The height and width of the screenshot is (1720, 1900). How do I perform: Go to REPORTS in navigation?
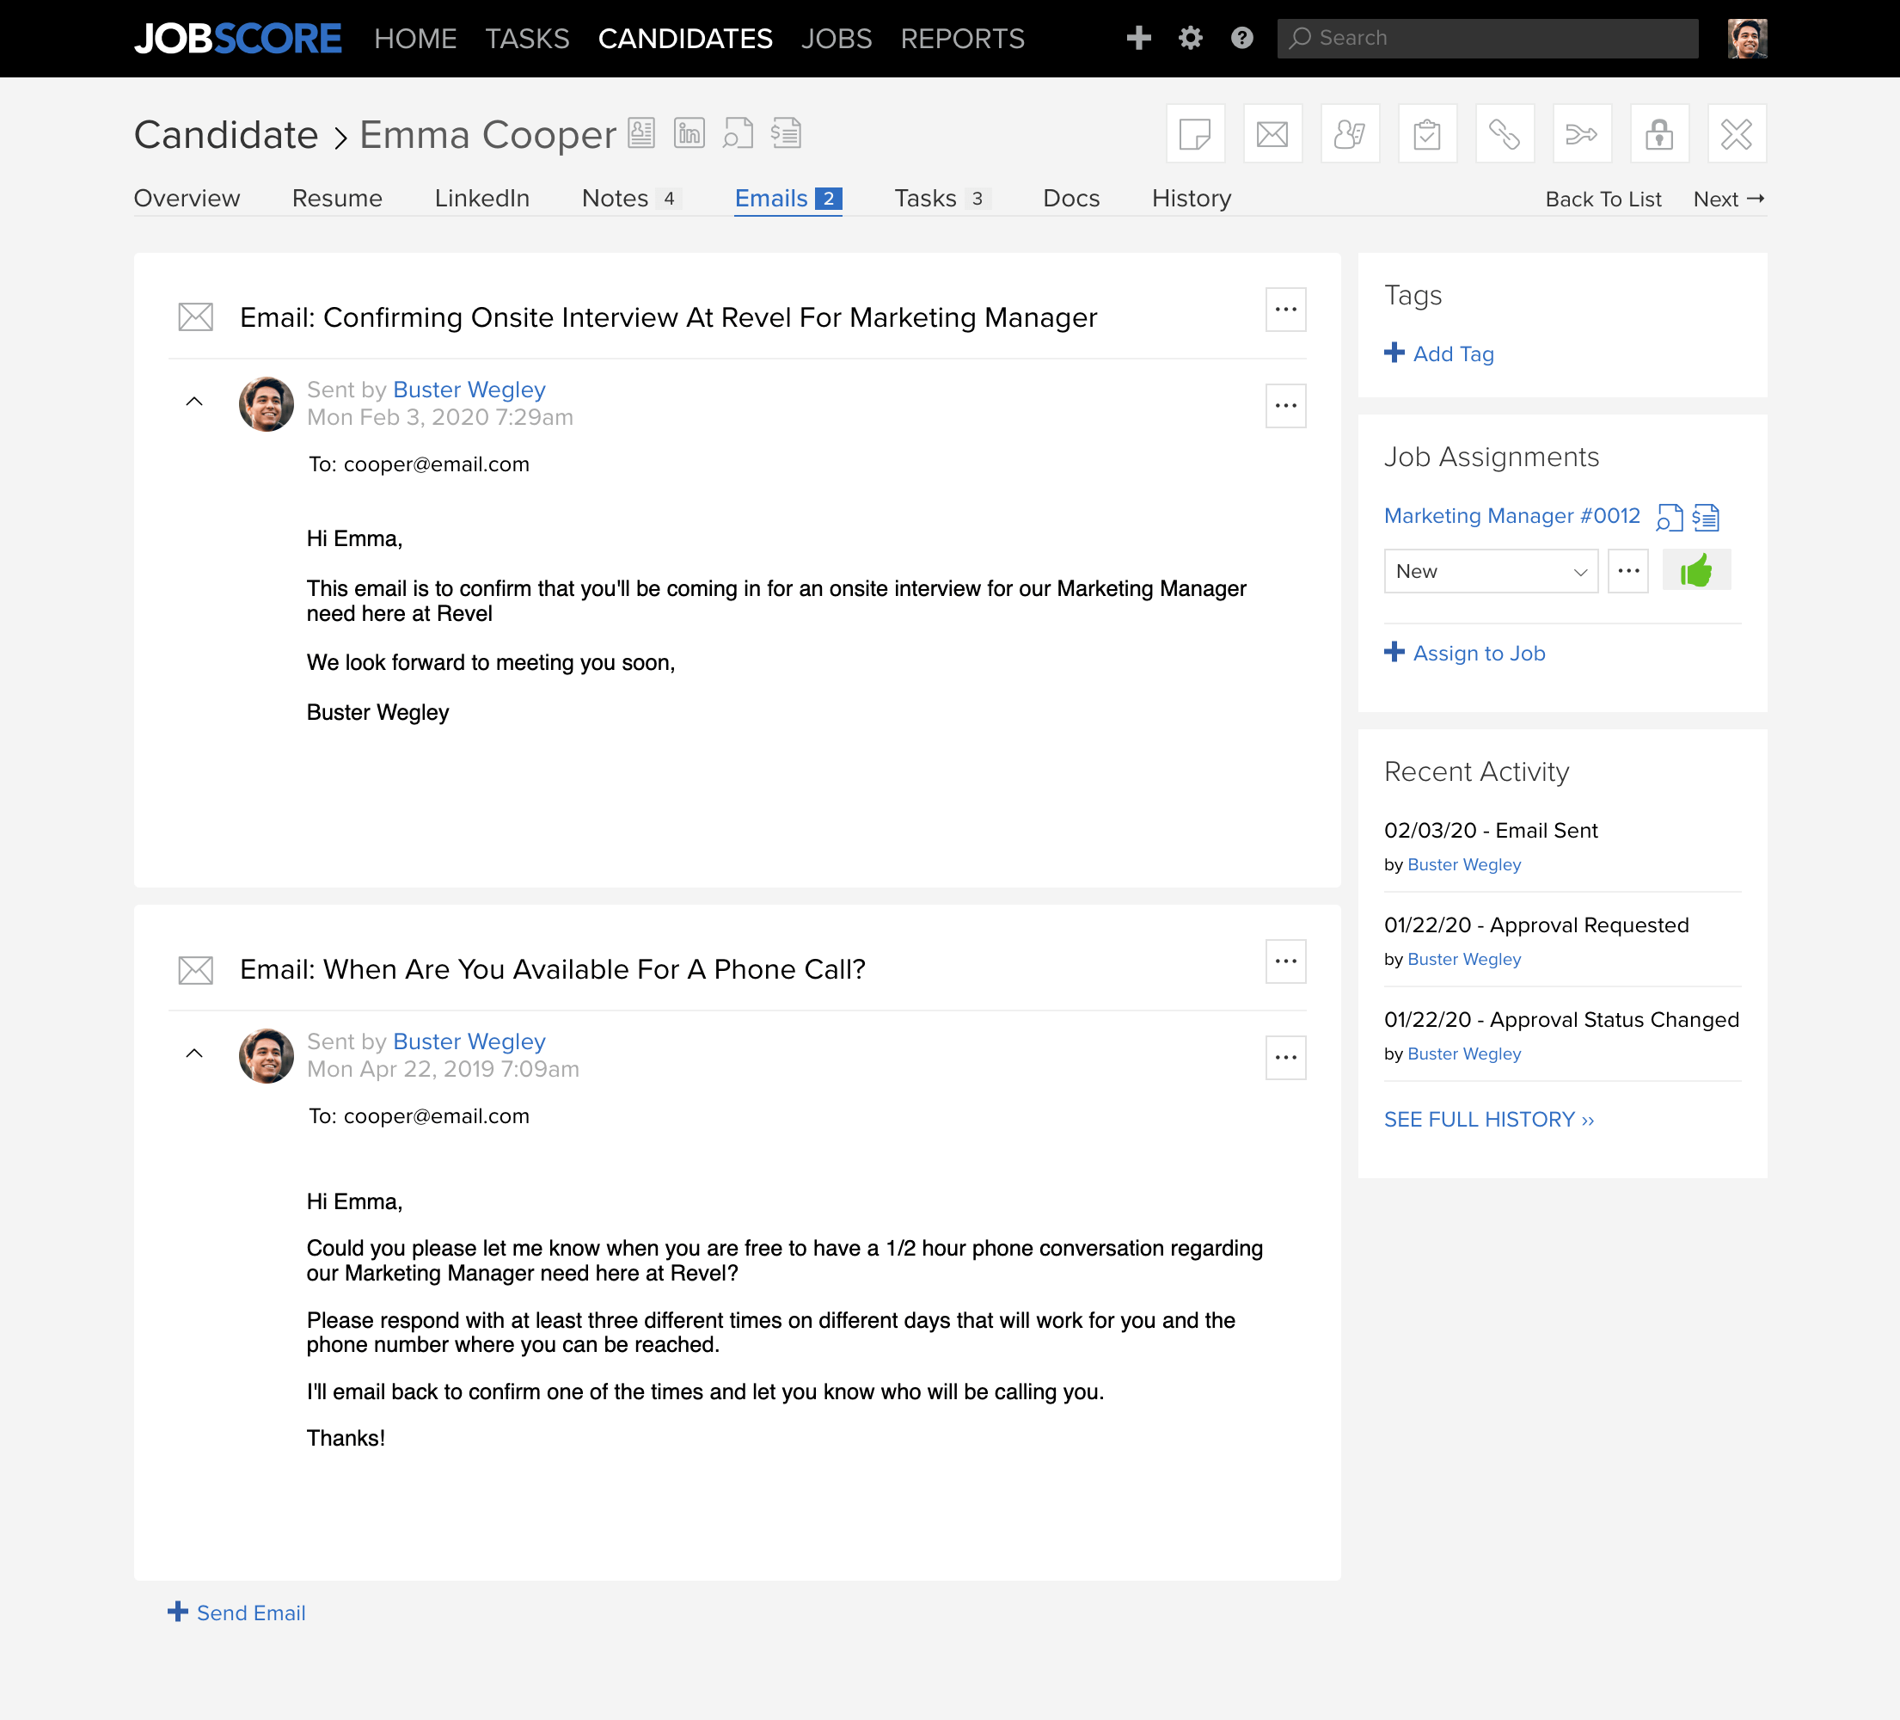[x=962, y=39]
